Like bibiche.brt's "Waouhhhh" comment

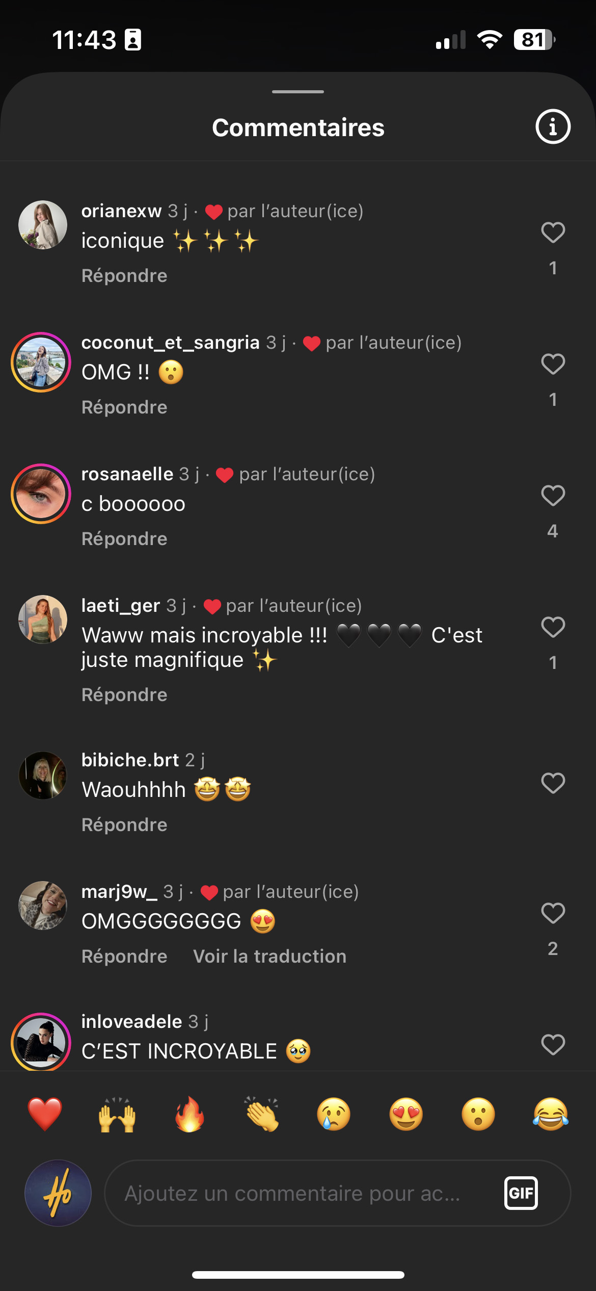point(553,783)
